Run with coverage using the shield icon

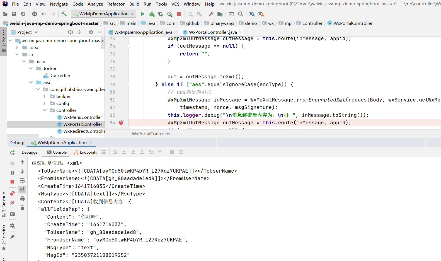161,14
